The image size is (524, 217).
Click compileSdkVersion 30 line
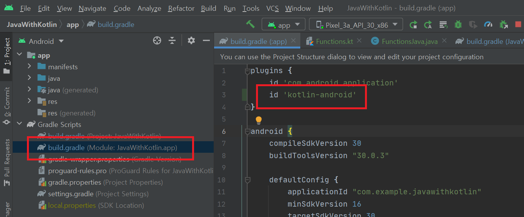315,143
